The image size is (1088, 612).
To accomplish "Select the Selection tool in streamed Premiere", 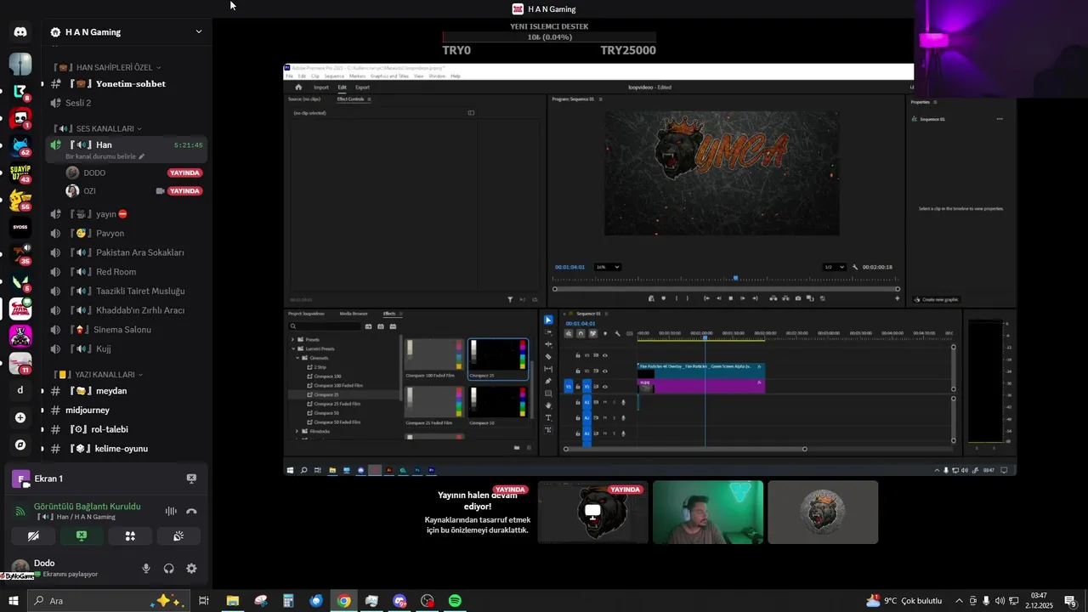I will point(548,320).
